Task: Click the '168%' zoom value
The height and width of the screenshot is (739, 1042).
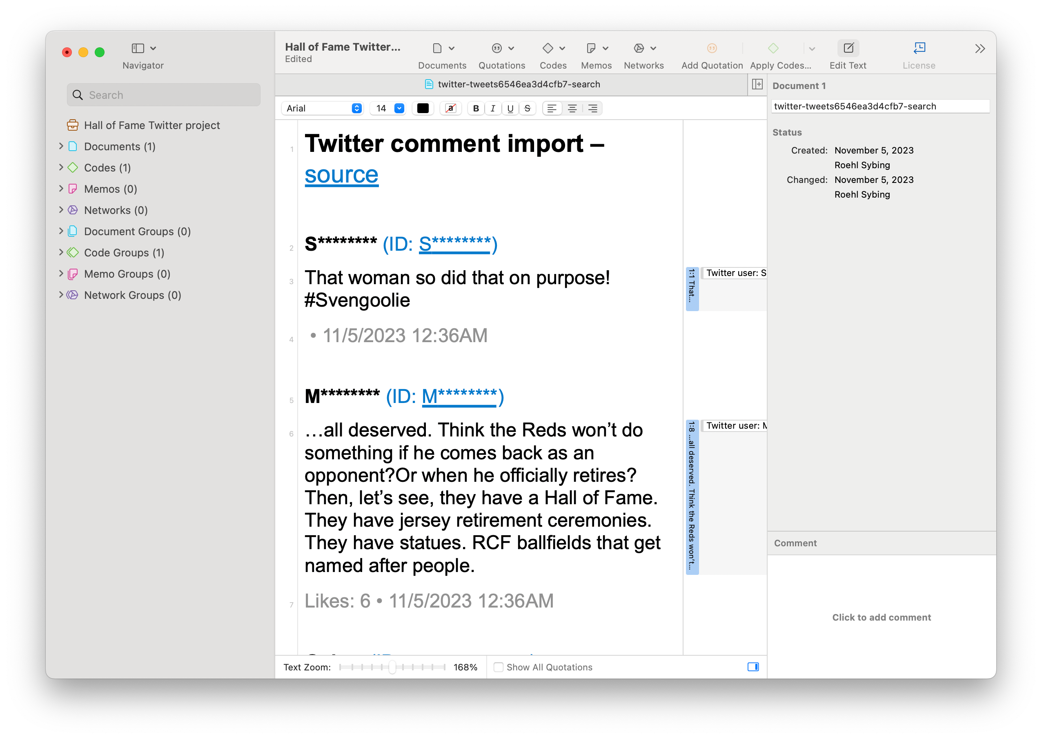Action: pos(465,667)
